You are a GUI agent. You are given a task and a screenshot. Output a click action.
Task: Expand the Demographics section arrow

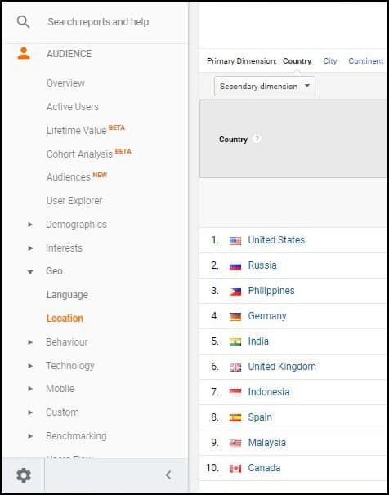coord(30,225)
